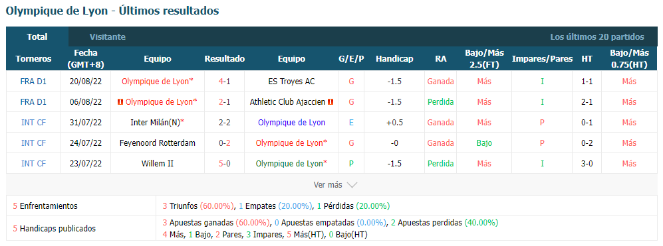Click the 5-0 result against Willem II
The image size is (663, 246).
coord(225,163)
